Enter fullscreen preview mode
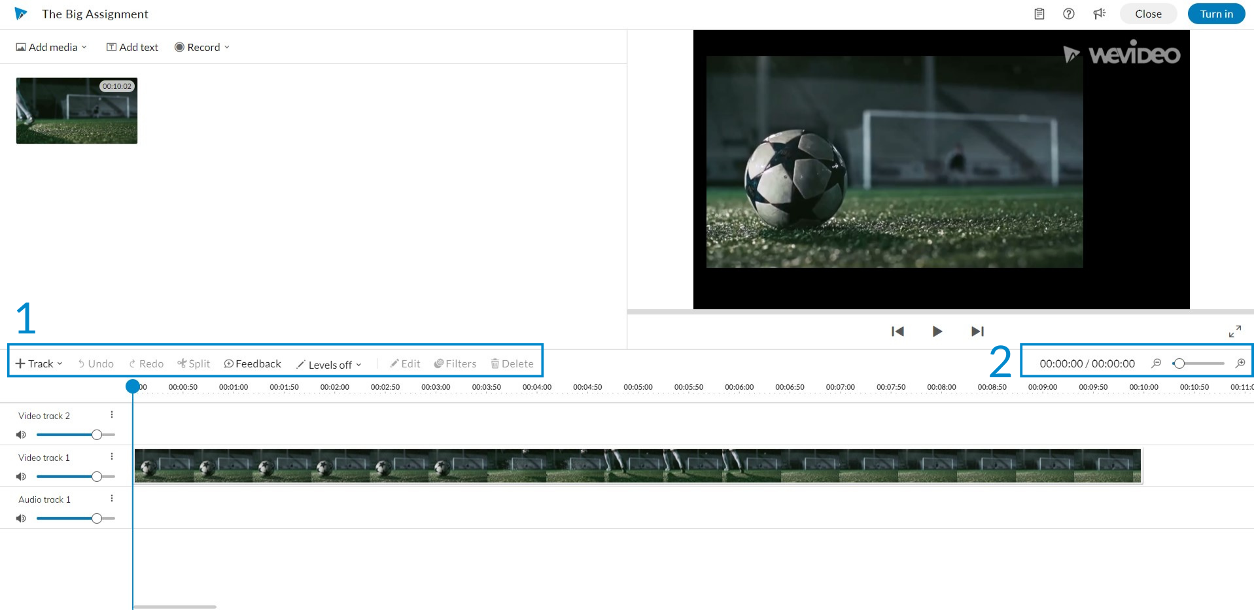The height and width of the screenshot is (610, 1254). (1234, 331)
